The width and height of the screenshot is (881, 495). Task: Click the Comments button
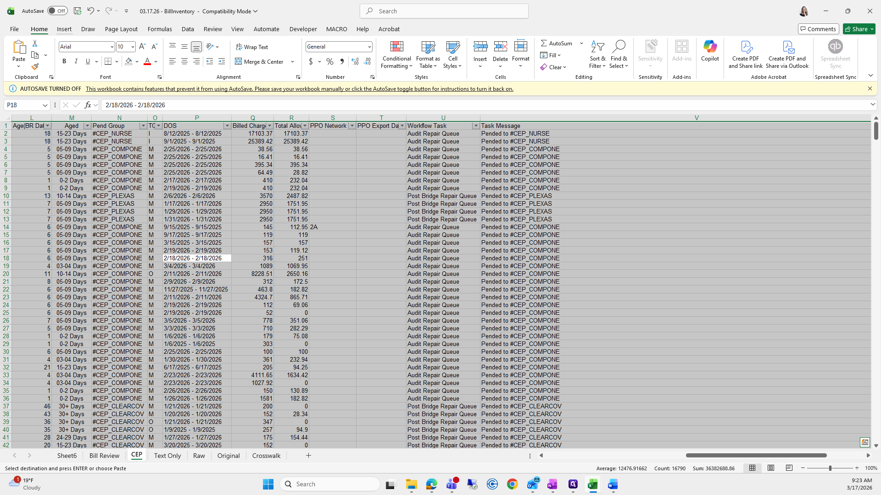(x=818, y=29)
